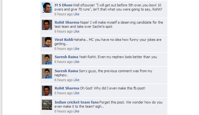Screen dimensions: 199x115
Task: Like M S Dhoni's comment
Action: click(76, 14)
